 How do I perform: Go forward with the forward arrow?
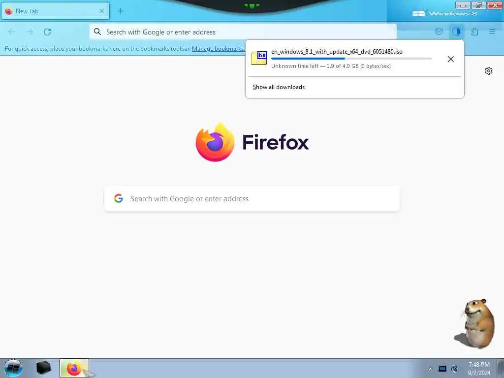pos(30,32)
